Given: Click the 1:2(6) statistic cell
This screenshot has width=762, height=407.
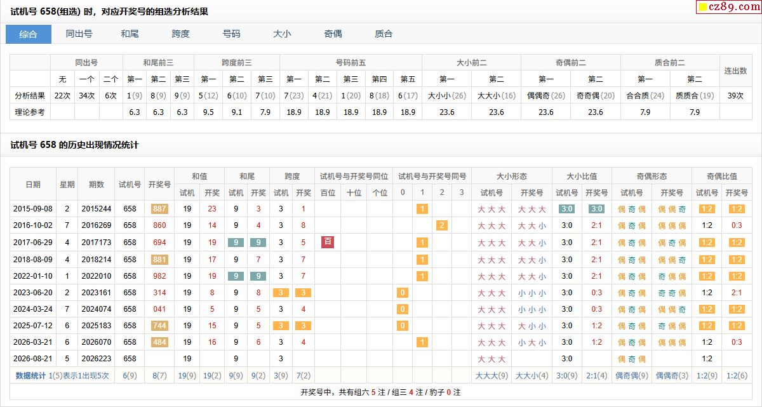Looking at the screenshot, I should pos(737,375).
